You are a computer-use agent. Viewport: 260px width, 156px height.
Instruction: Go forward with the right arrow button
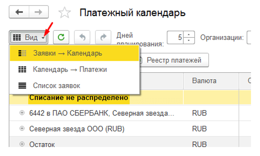38,12
